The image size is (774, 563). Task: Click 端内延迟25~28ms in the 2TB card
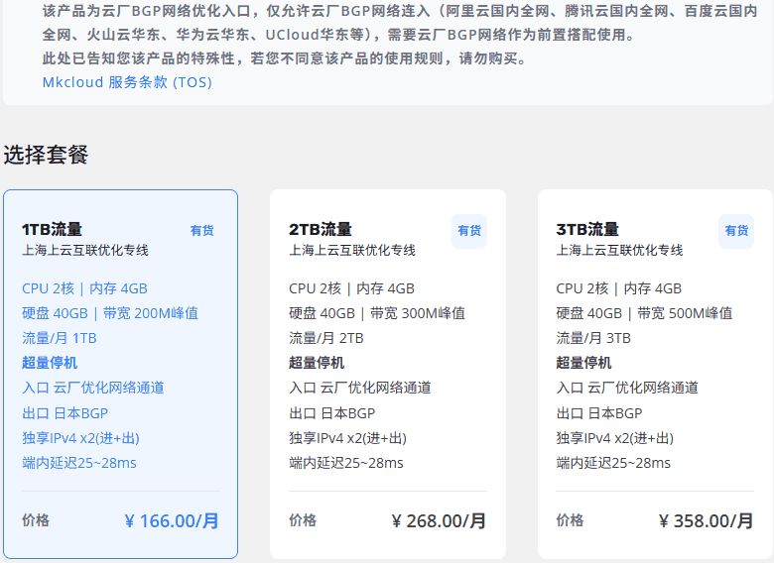pyautogui.click(x=346, y=463)
